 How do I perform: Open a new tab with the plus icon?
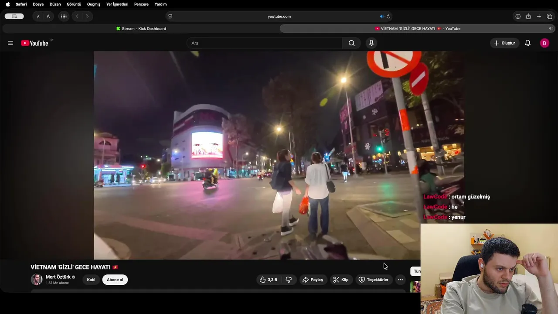tap(539, 17)
